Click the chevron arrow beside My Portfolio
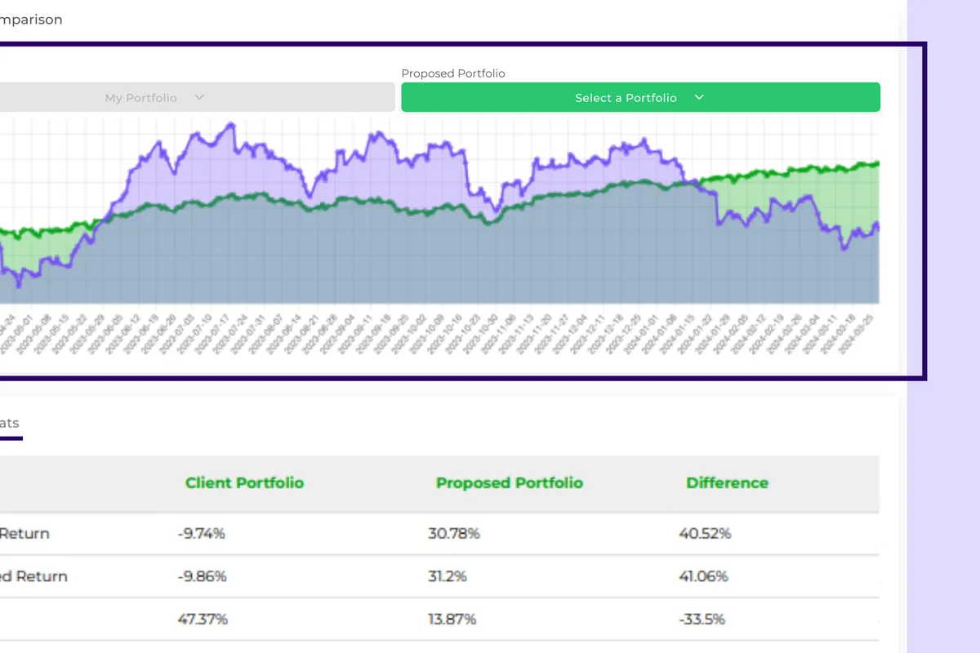Image resolution: width=980 pixels, height=653 pixels. [x=199, y=97]
